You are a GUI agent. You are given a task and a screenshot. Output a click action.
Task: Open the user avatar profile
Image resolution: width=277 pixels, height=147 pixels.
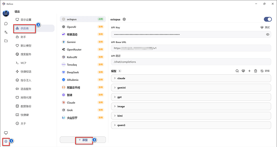tap(6, 13)
